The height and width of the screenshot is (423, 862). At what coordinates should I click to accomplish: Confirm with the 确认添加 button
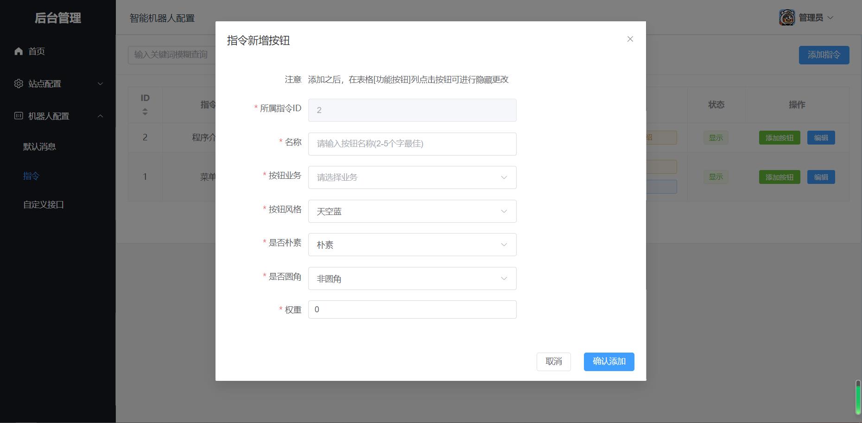(x=609, y=362)
